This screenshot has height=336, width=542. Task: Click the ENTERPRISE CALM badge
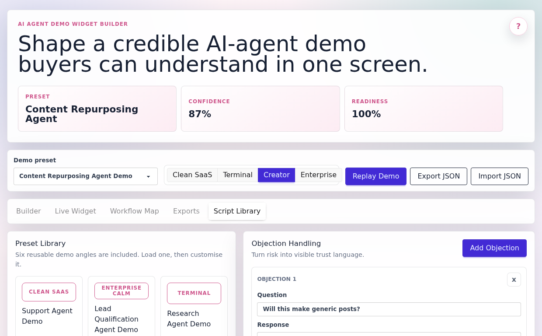[x=122, y=291]
